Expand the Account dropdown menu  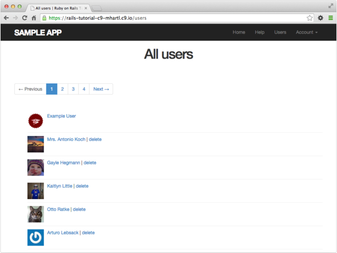(307, 33)
